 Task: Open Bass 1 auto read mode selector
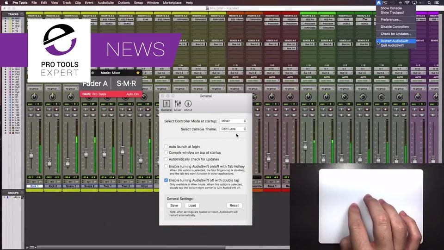click(x=271, y=81)
